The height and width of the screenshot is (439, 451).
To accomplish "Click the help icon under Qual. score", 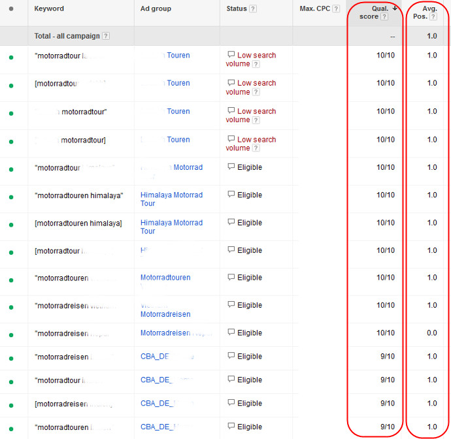I will [384, 17].
